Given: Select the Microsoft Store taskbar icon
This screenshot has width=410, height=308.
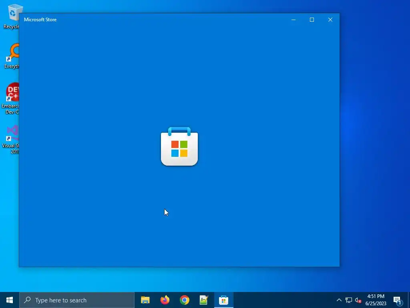Looking at the screenshot, I should pos(223,300).
